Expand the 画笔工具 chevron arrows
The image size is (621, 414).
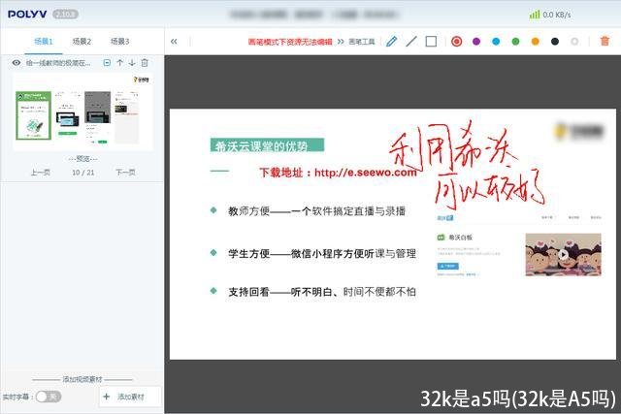341,41
